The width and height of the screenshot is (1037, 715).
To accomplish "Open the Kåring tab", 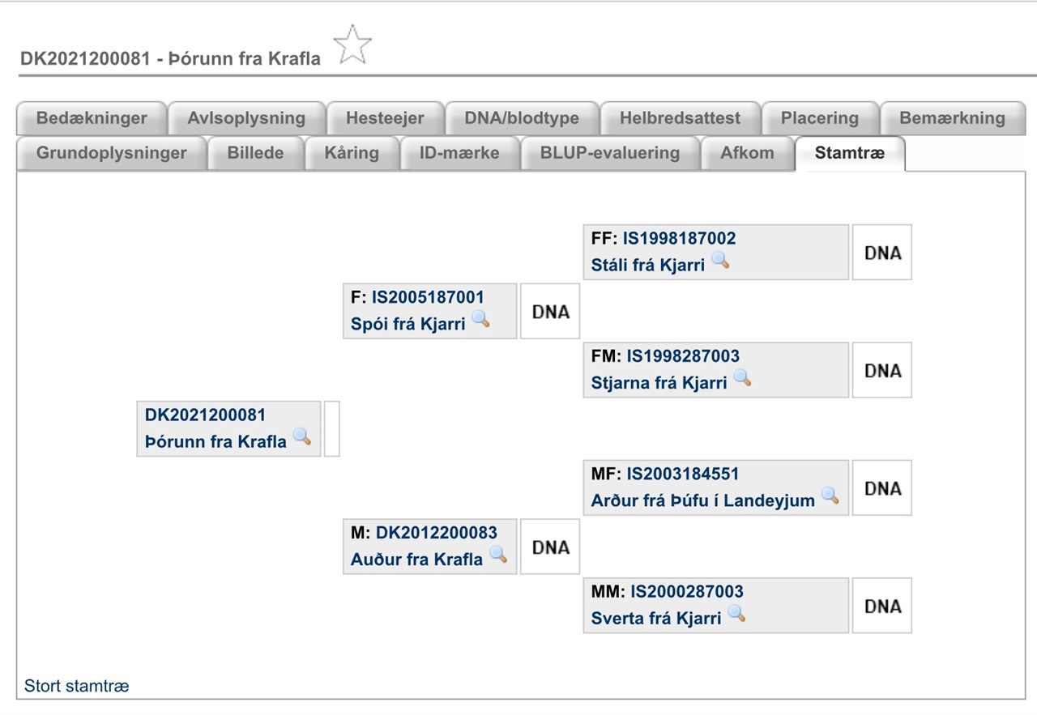I will click(352, 153).
